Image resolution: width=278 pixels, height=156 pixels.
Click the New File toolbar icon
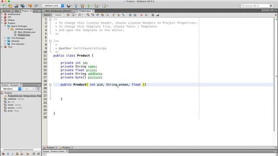pyautogui.click(x=4, y=6)
